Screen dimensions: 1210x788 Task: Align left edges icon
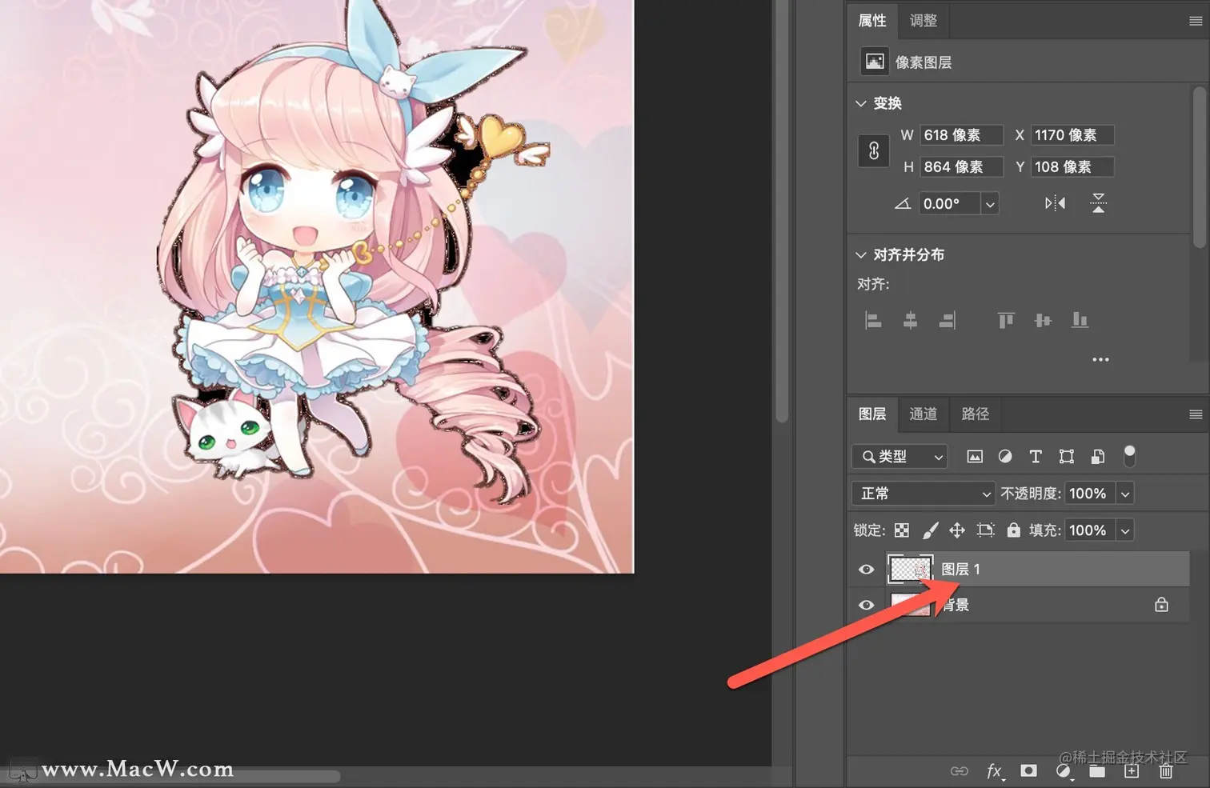click(x=874, y=321)
